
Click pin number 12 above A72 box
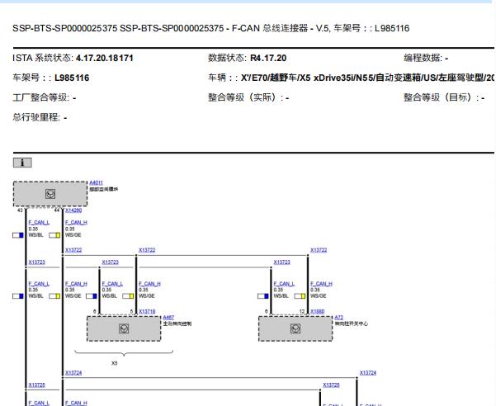tap(302, 311)
